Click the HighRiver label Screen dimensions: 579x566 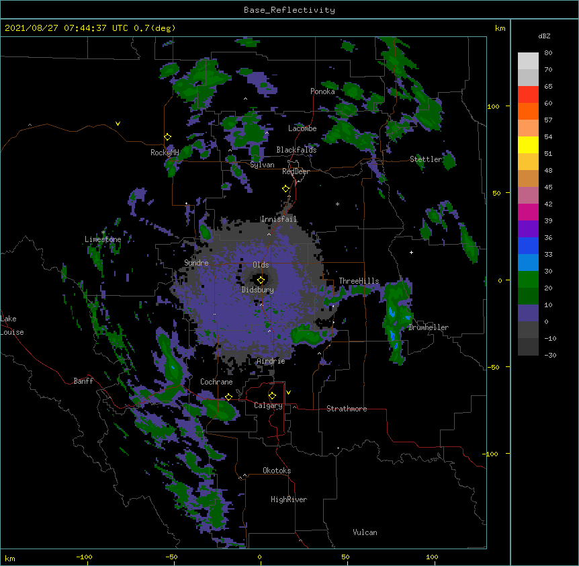point(289,499)
